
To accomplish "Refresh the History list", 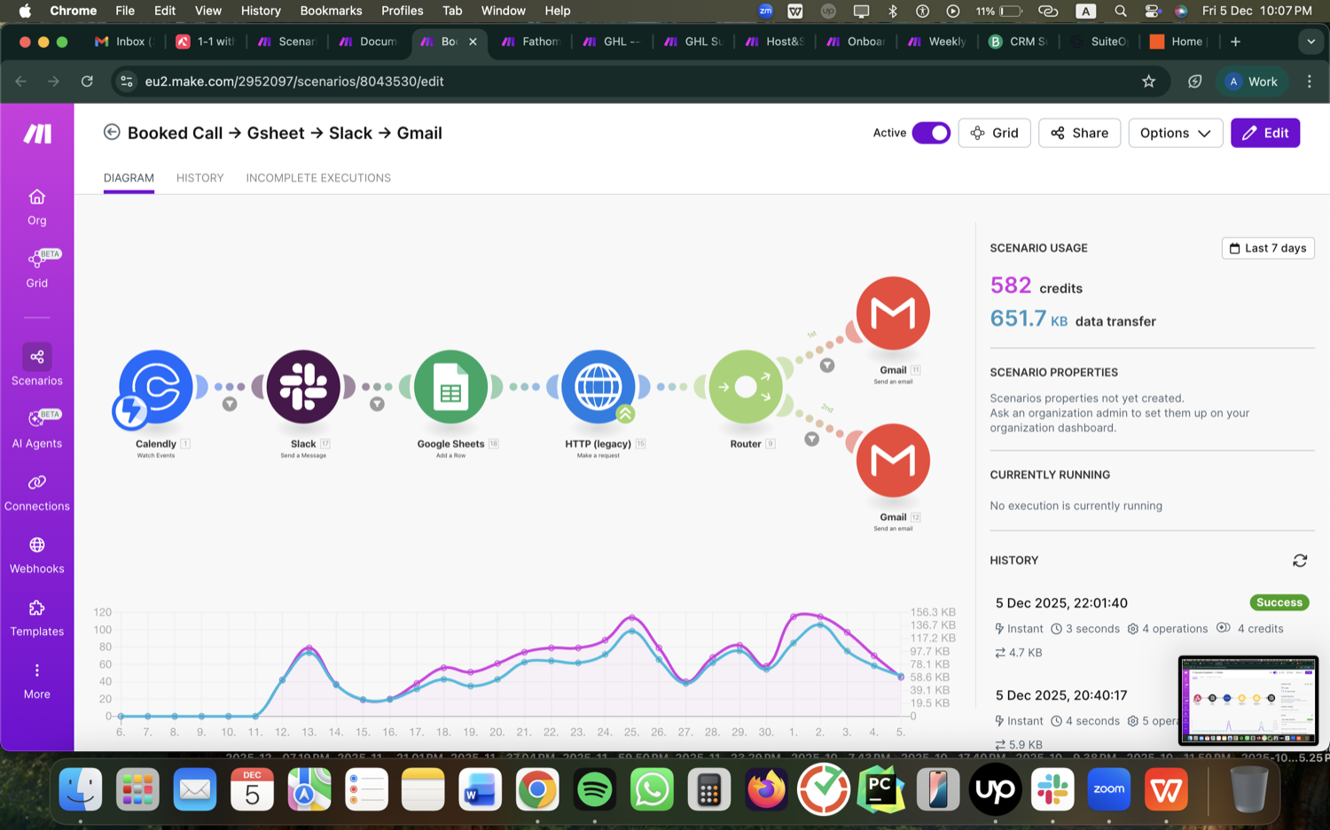I will click(x=1300, y=561).
